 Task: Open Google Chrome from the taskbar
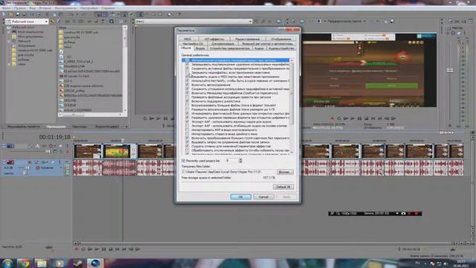tap(25, 263)
